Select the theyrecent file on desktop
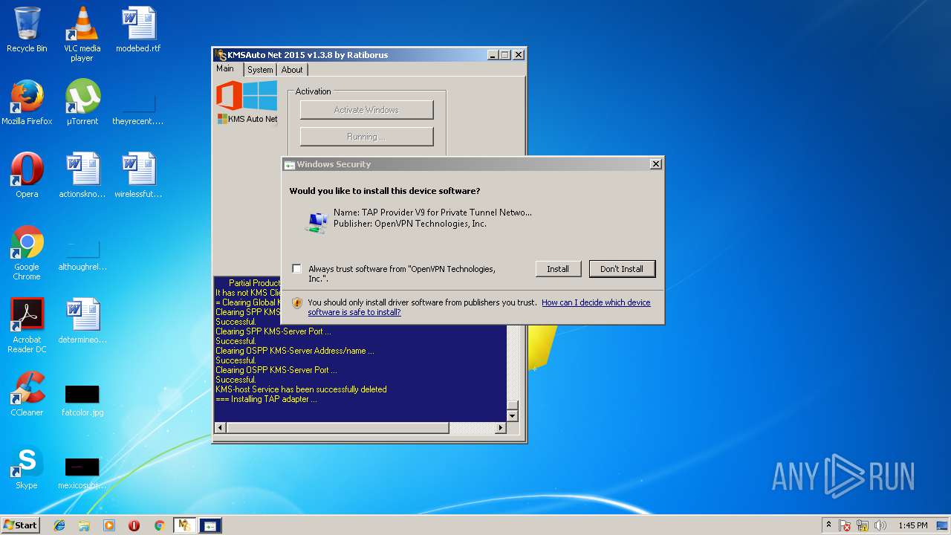The height and width of the screenshot is (535, 951). [138, 110]
